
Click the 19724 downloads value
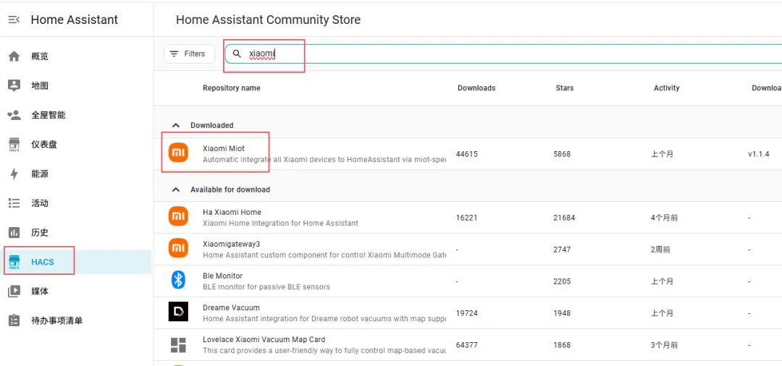467,313
